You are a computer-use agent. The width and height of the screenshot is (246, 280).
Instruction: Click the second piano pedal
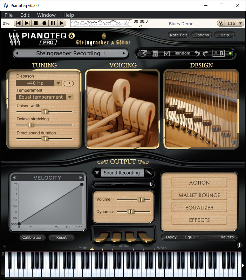click(x=116, y=237)
